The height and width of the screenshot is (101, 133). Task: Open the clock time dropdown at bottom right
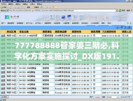click(131, 97)
